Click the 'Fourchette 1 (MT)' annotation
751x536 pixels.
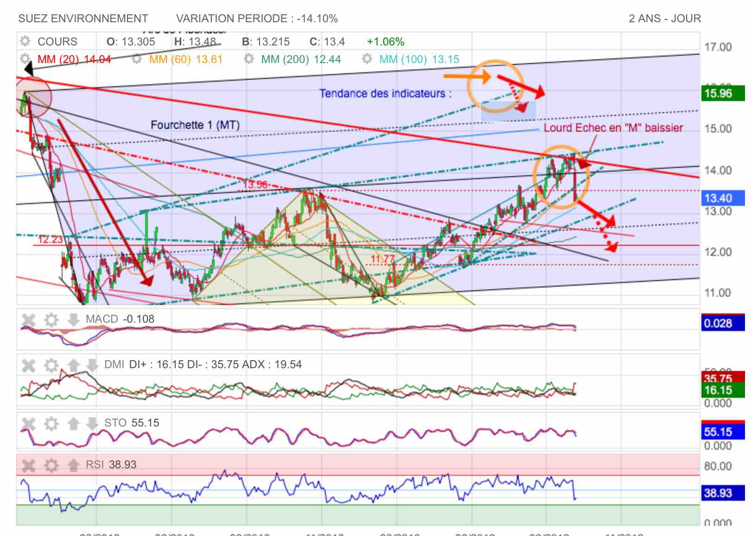195,125
